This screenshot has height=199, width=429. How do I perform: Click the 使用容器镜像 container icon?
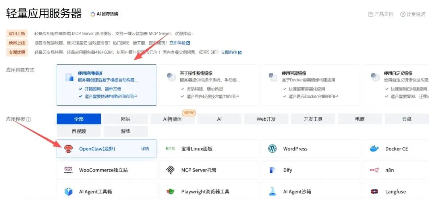click(x=273, y=77)
